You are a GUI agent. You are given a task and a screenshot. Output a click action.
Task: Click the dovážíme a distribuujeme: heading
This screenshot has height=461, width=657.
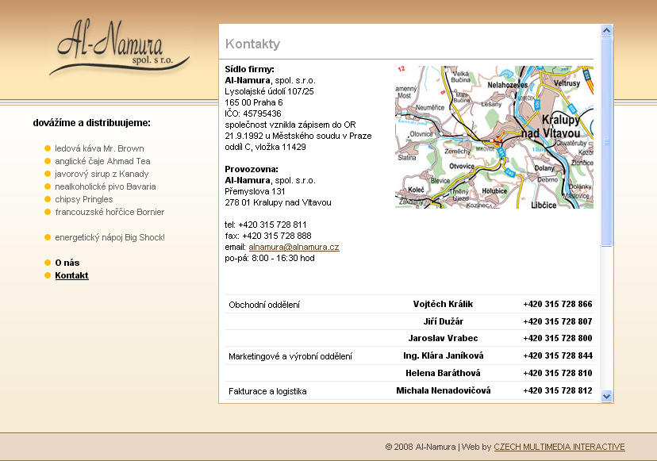click(92, 123)
